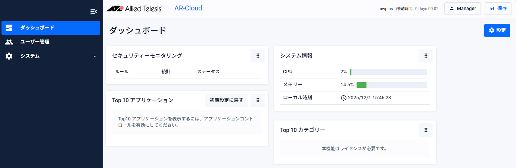Click the Allied Telesis logo
Image resolution: width=516 pixels, height=168 pixels.
(134, 9)
